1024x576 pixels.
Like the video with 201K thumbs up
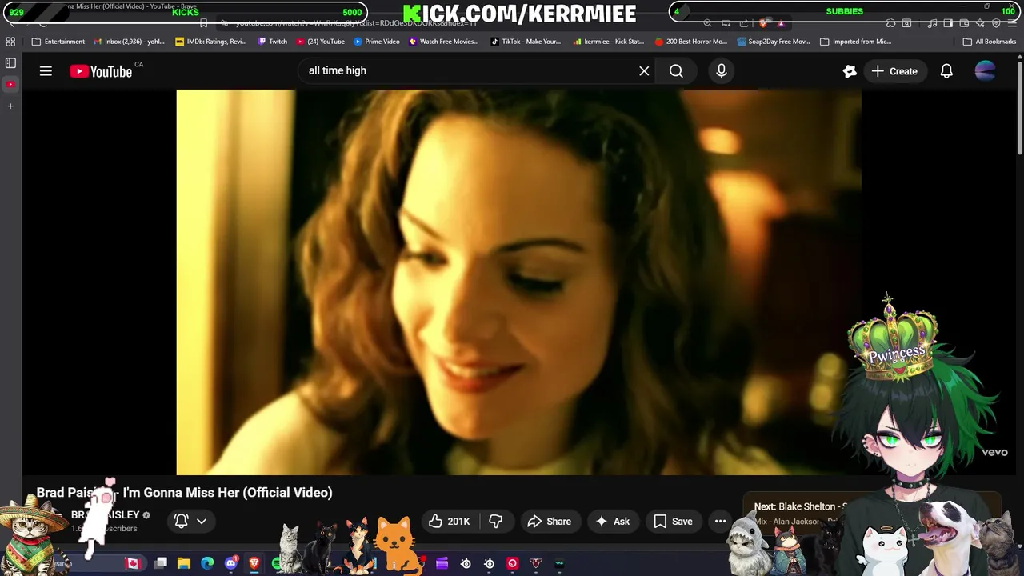[x=450, y=522]
